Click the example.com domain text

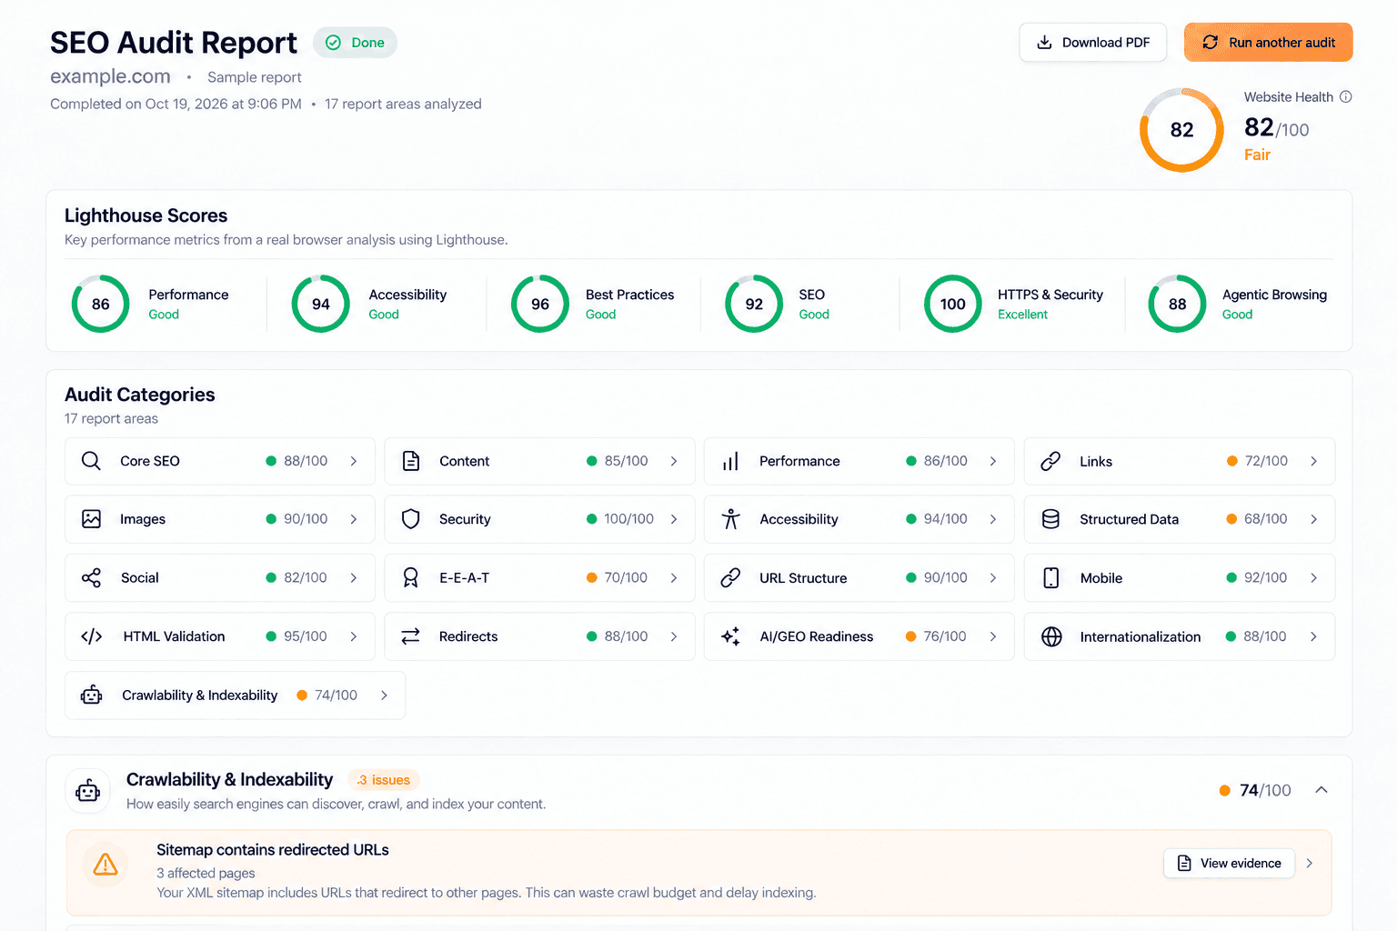(110, 76)
